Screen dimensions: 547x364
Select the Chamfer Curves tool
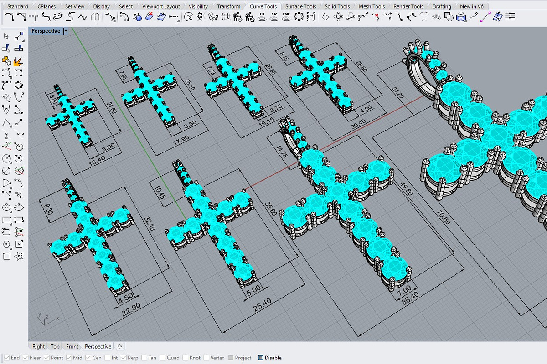point(22,18)
